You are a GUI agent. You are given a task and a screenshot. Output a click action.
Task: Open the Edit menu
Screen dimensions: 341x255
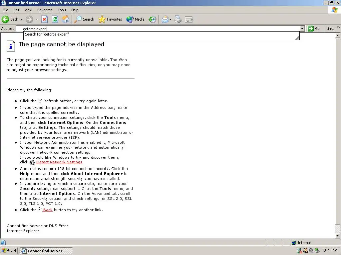16,10
